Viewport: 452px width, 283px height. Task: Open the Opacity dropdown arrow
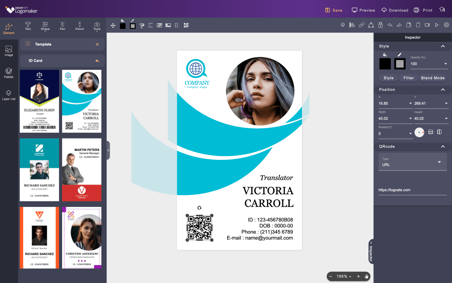point(446,64)
